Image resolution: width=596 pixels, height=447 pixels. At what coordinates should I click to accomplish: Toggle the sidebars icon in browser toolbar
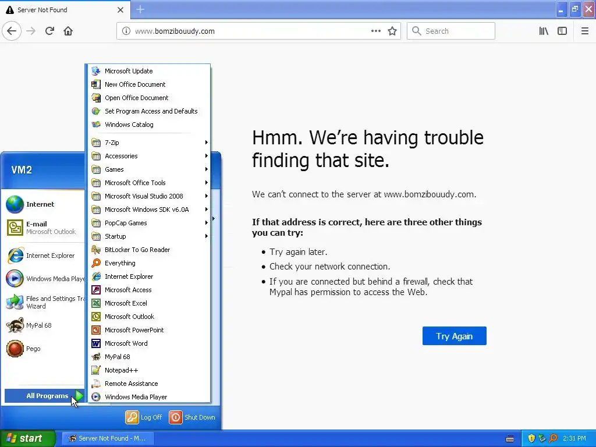(x=562, y=31)
